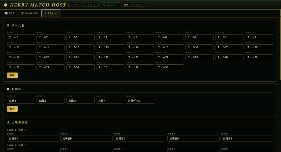Focus the チーム13 input
This screenshot has width=281, height=152.
(x=110, y=47)
